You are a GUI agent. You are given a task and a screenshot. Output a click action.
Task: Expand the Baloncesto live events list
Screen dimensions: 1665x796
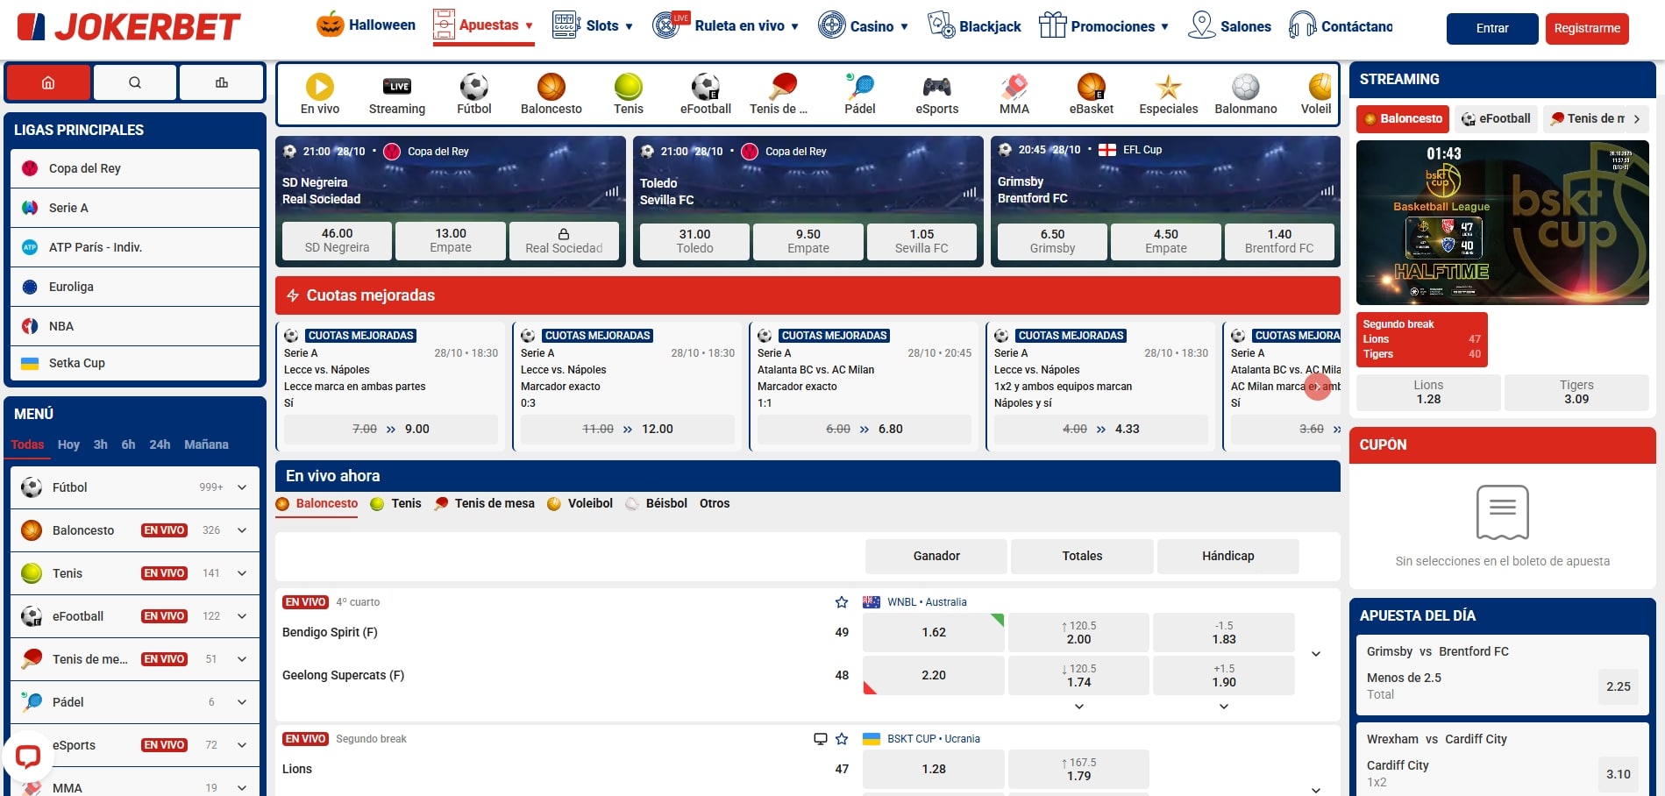point(241,530)
